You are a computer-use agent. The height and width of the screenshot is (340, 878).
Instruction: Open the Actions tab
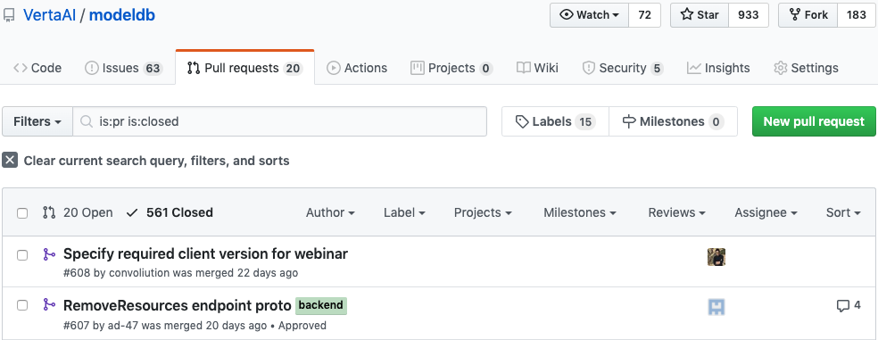pyautogui.click(x=357, y=69)
